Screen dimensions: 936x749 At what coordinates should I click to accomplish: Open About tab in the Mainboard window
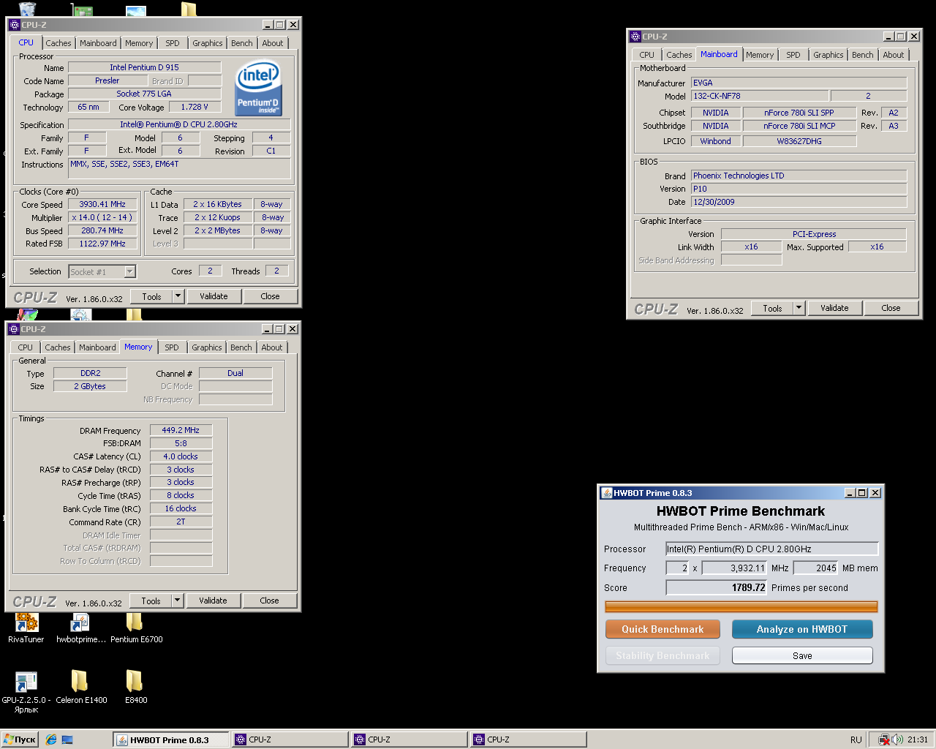[x=894, y=55]
